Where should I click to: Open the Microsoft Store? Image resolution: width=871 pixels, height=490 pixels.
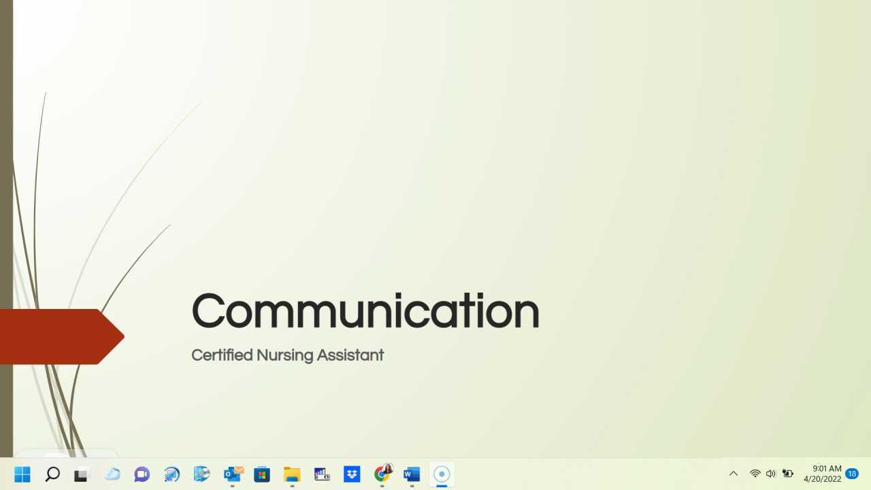(x=261, y=474)
